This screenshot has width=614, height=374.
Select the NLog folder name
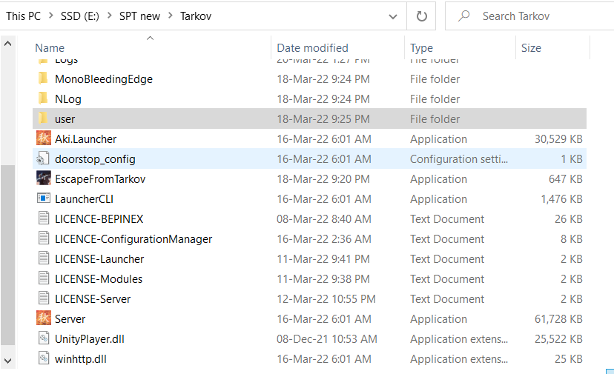click(68, 99)
